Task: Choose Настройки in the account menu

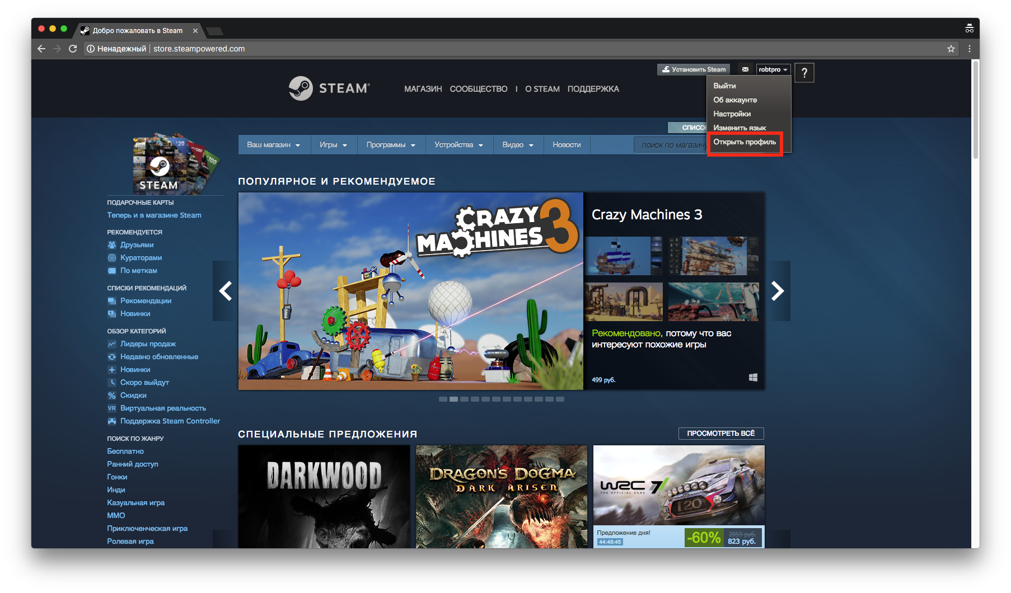Action: pos(732,114)
